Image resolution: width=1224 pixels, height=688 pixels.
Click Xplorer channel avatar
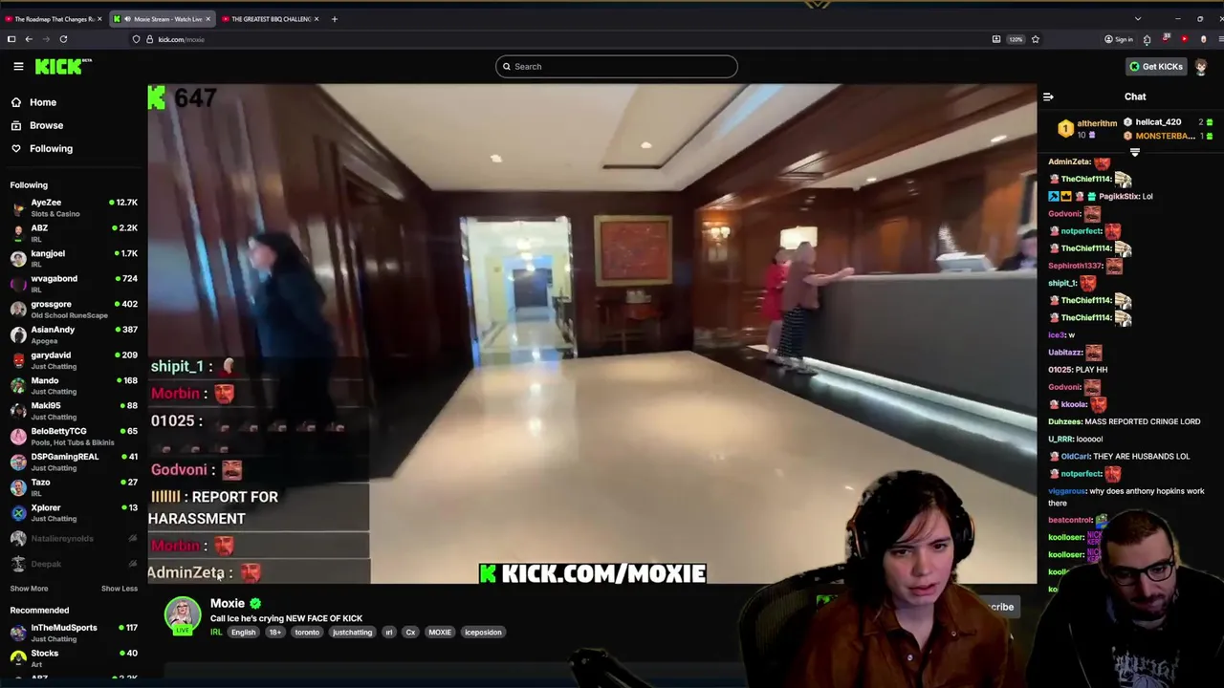pos(18,512)
